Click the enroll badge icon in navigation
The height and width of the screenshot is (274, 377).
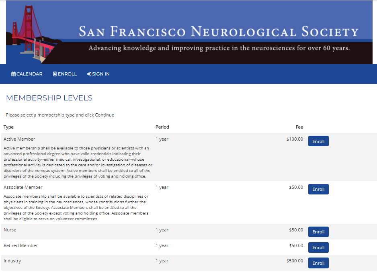55,74
